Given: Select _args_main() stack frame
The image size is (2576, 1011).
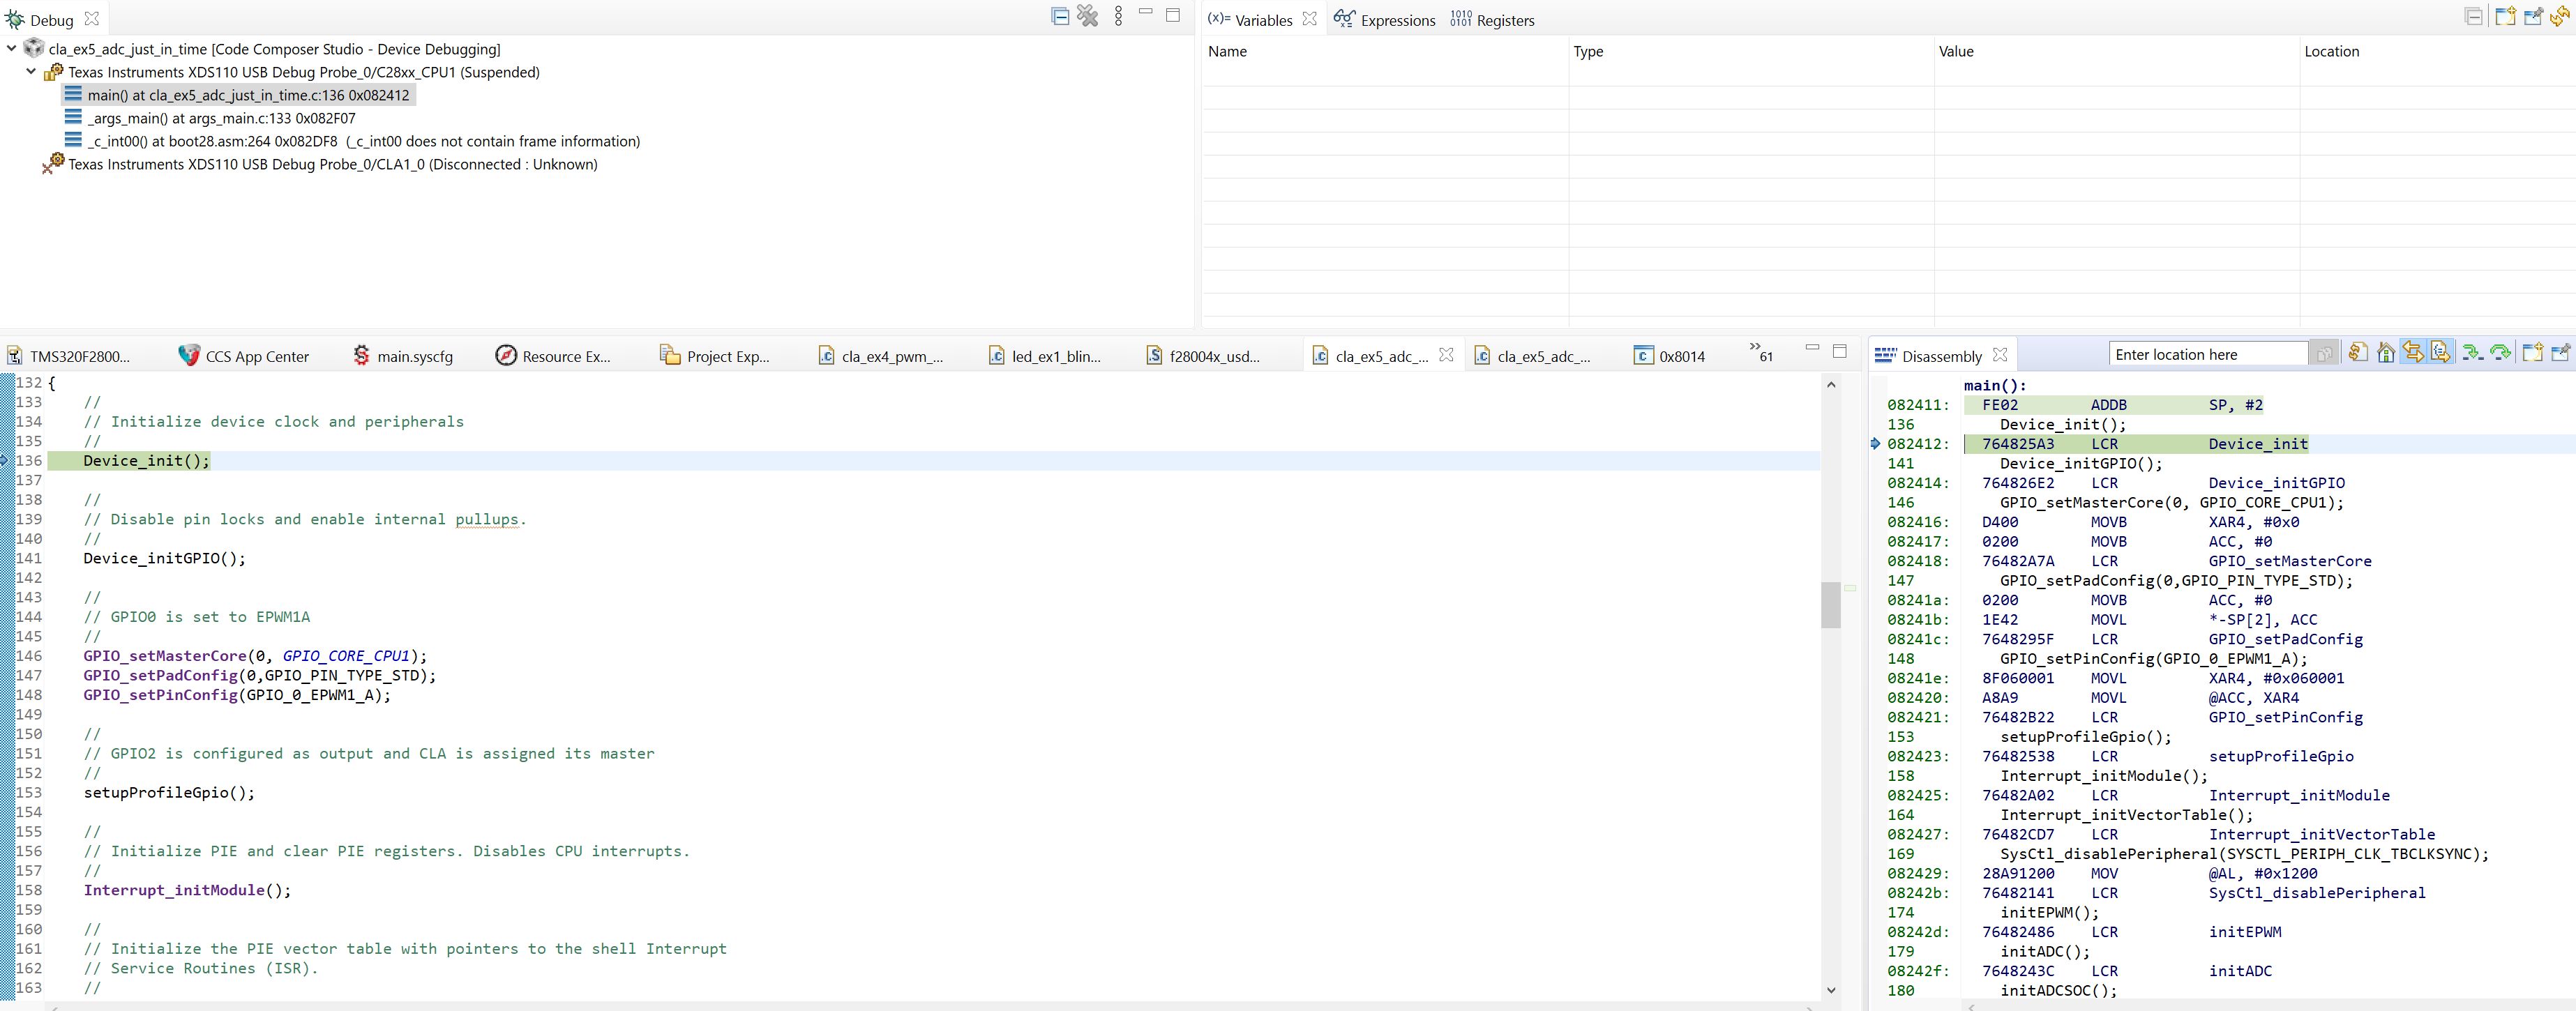Looking at the screenshot, I should coord(221,118).
